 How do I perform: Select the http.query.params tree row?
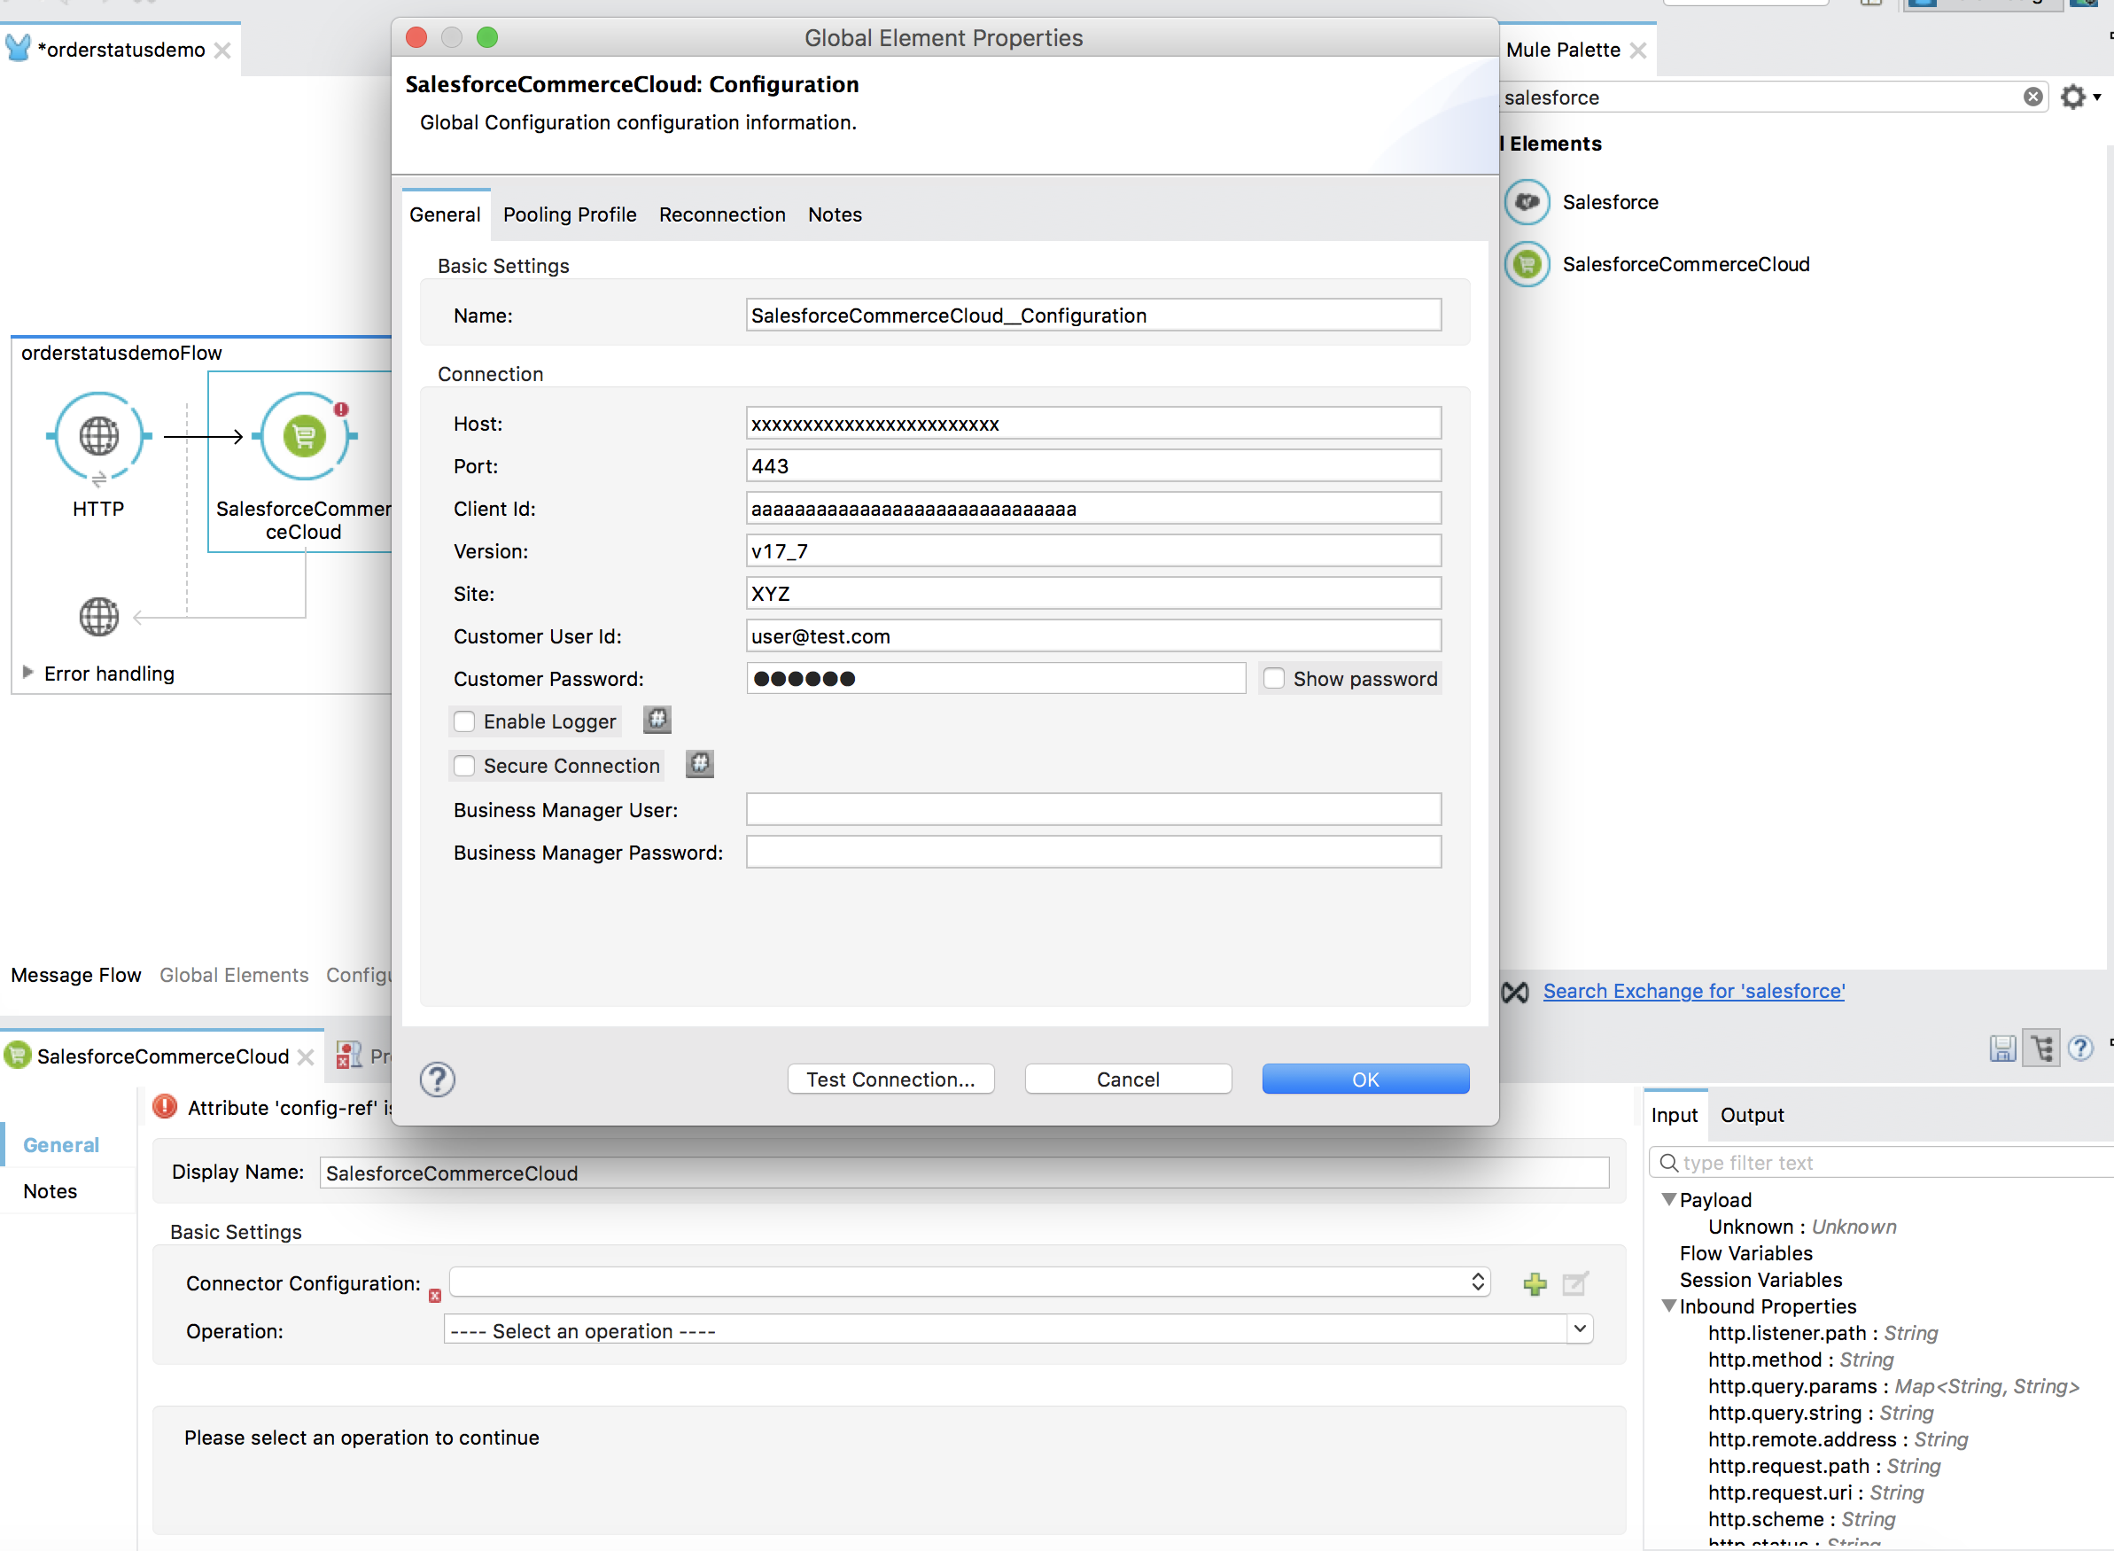(1892, 1386)
